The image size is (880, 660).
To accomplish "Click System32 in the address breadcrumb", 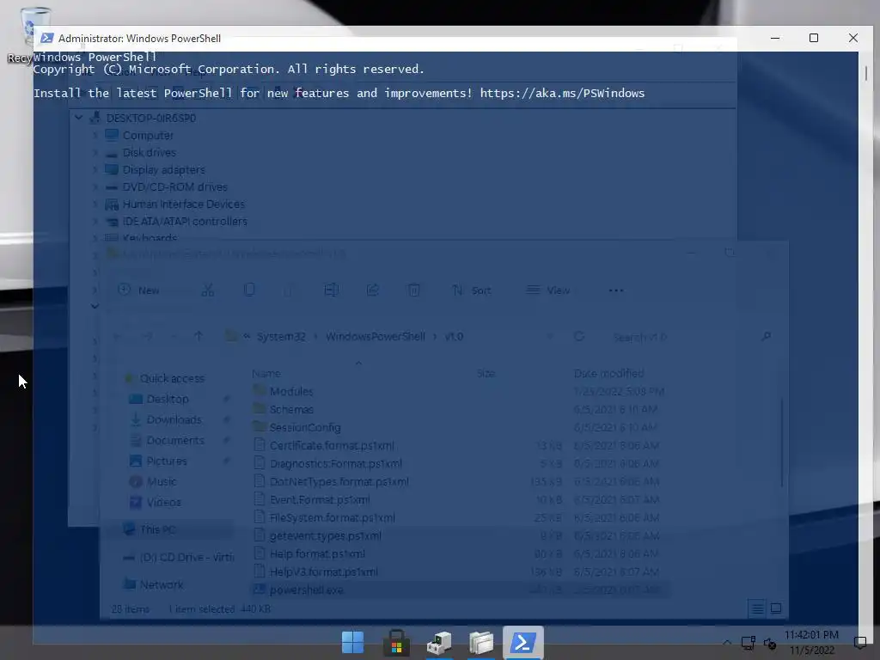I will [281, 337].
